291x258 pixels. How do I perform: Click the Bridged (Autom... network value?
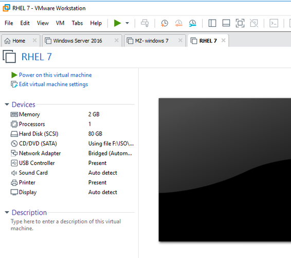point(110,153)
